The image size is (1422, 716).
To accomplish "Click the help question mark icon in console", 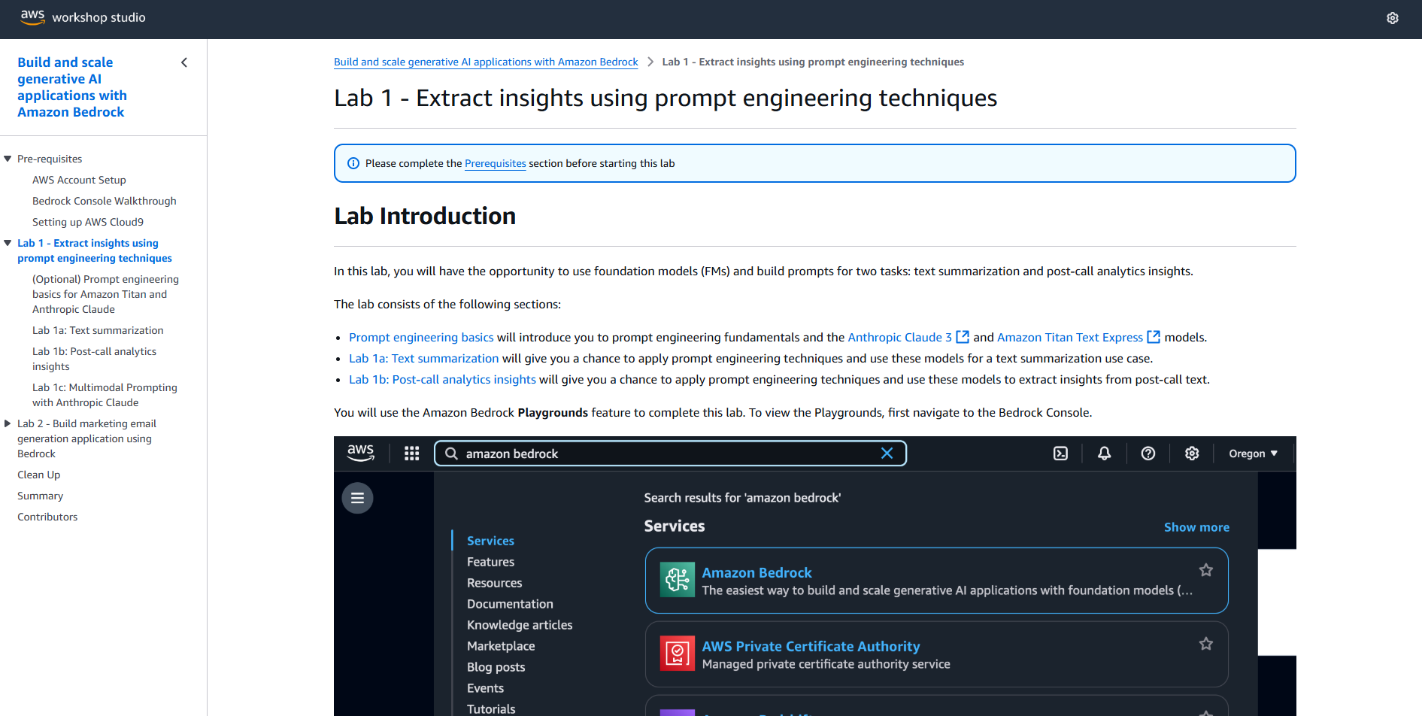I will coord(1148,454).
